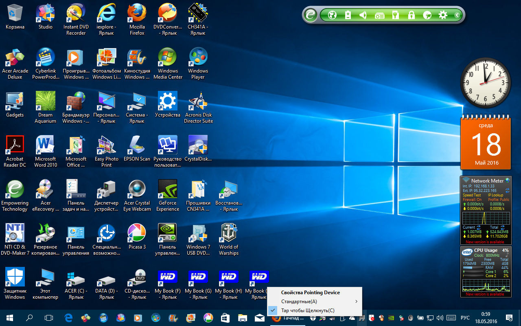Open NTI CD & DVD-Maker 7 icon

(x=15, y=240)
